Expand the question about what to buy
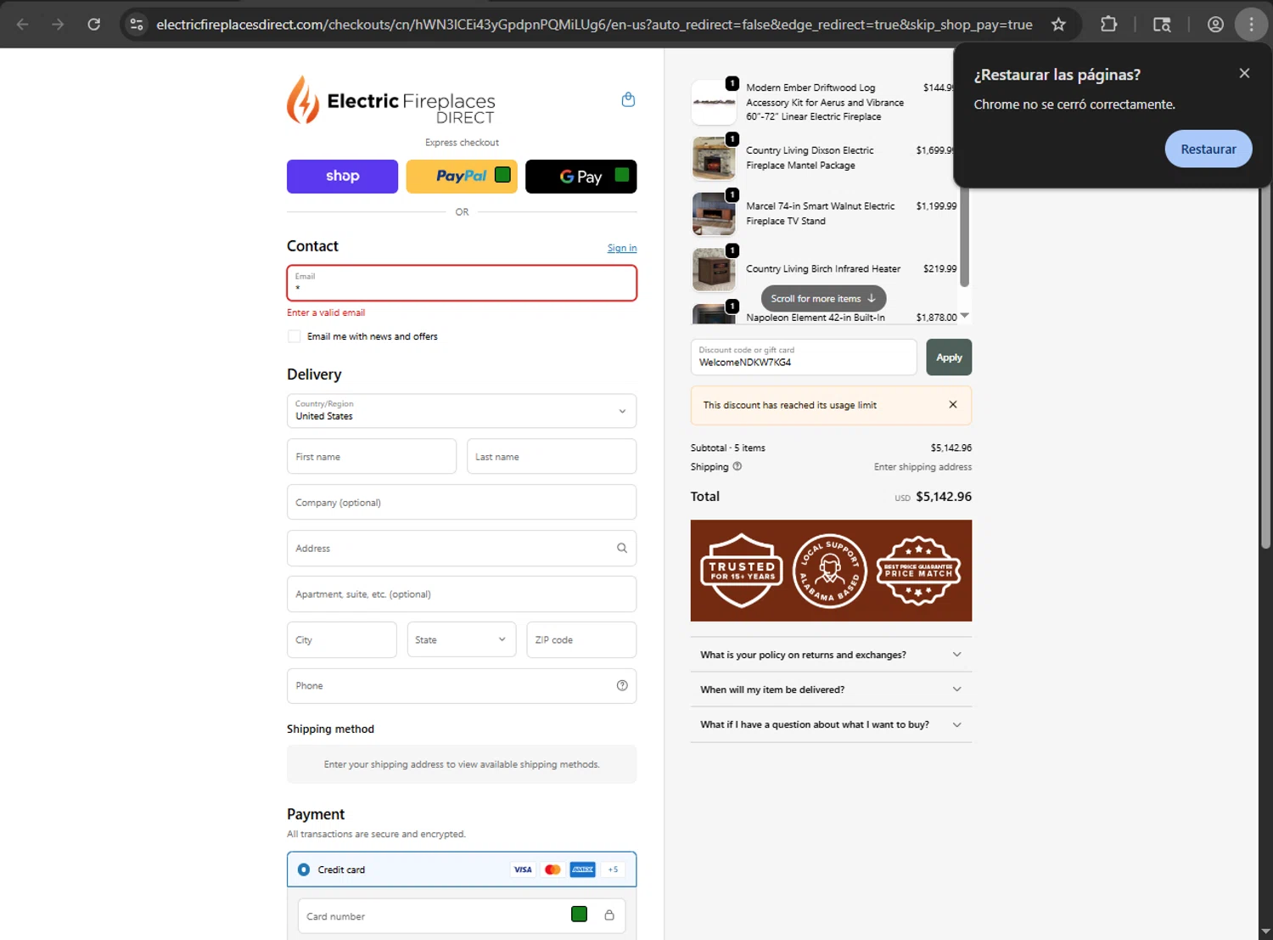 pos(831,724)
